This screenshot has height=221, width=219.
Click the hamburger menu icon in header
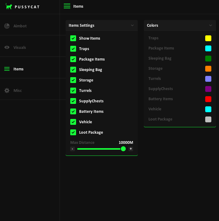point(67,6)
